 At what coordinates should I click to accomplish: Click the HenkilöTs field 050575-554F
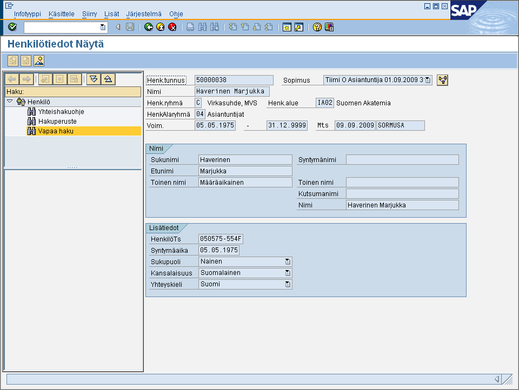point(221,239)
